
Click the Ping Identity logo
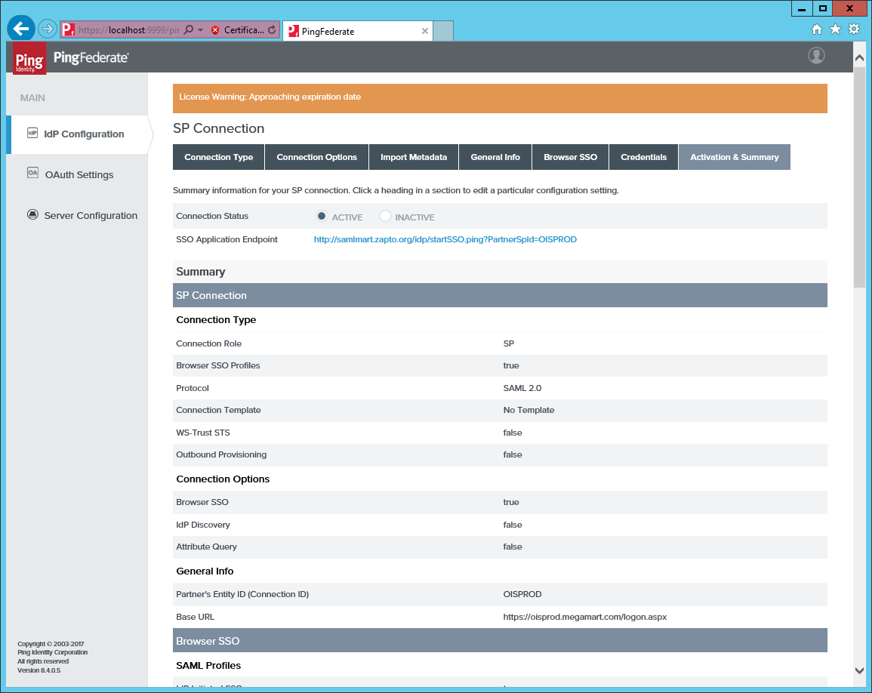pos(29,58)
